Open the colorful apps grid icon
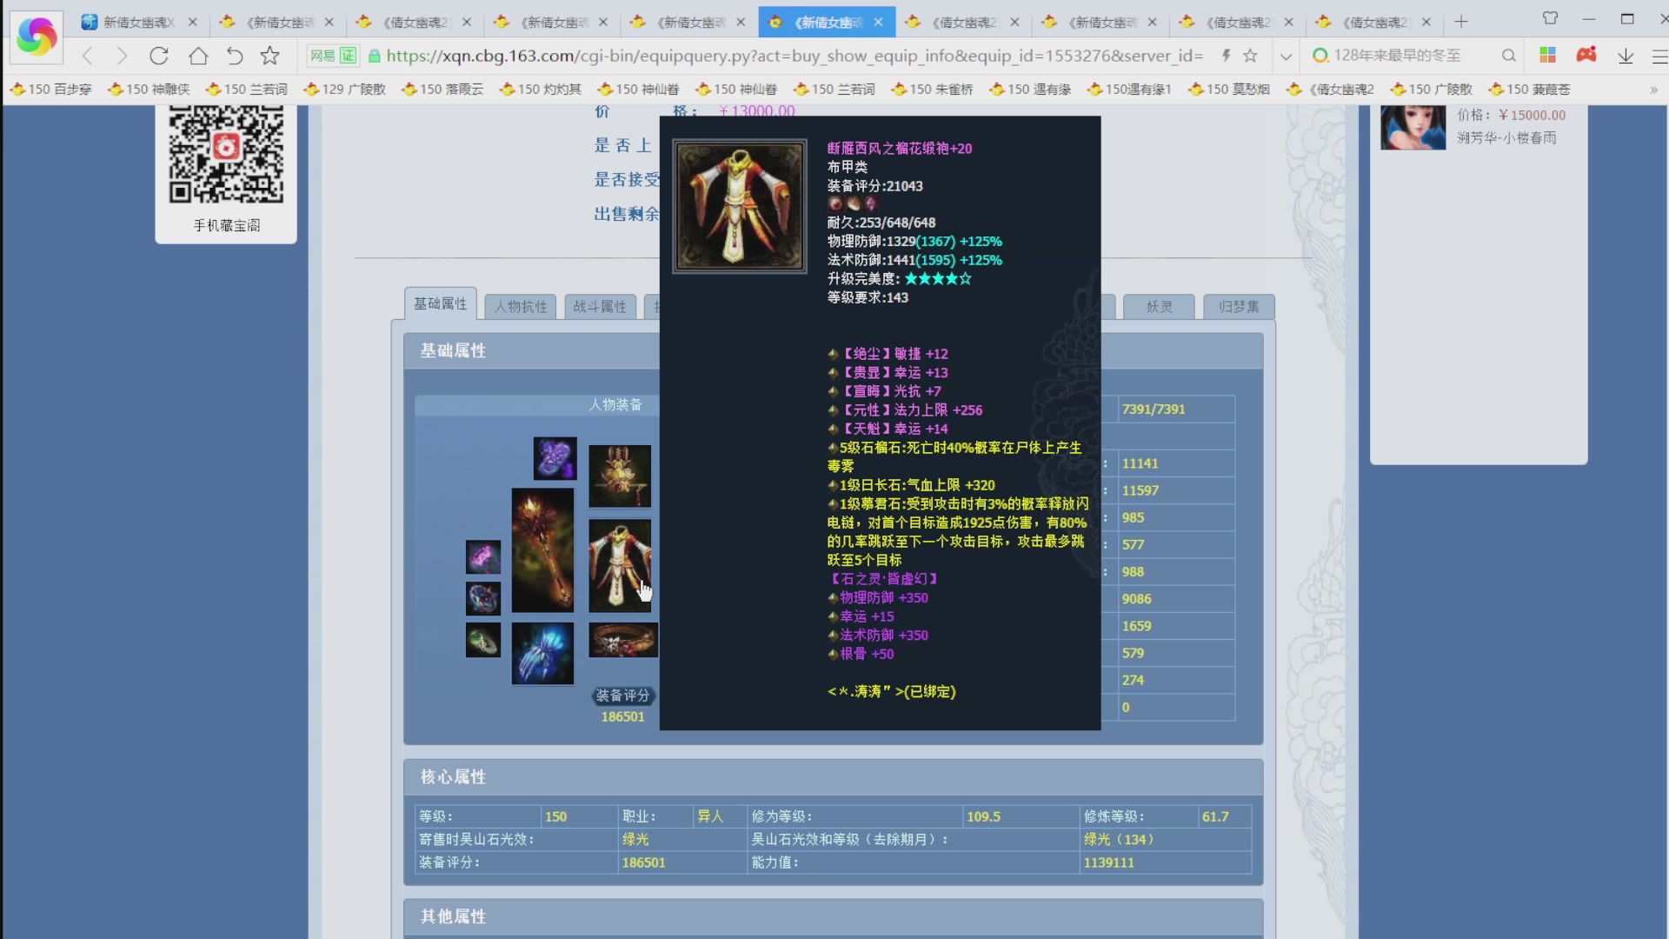The width and height of the screenshot is (1669, 939). (1547, 55)
